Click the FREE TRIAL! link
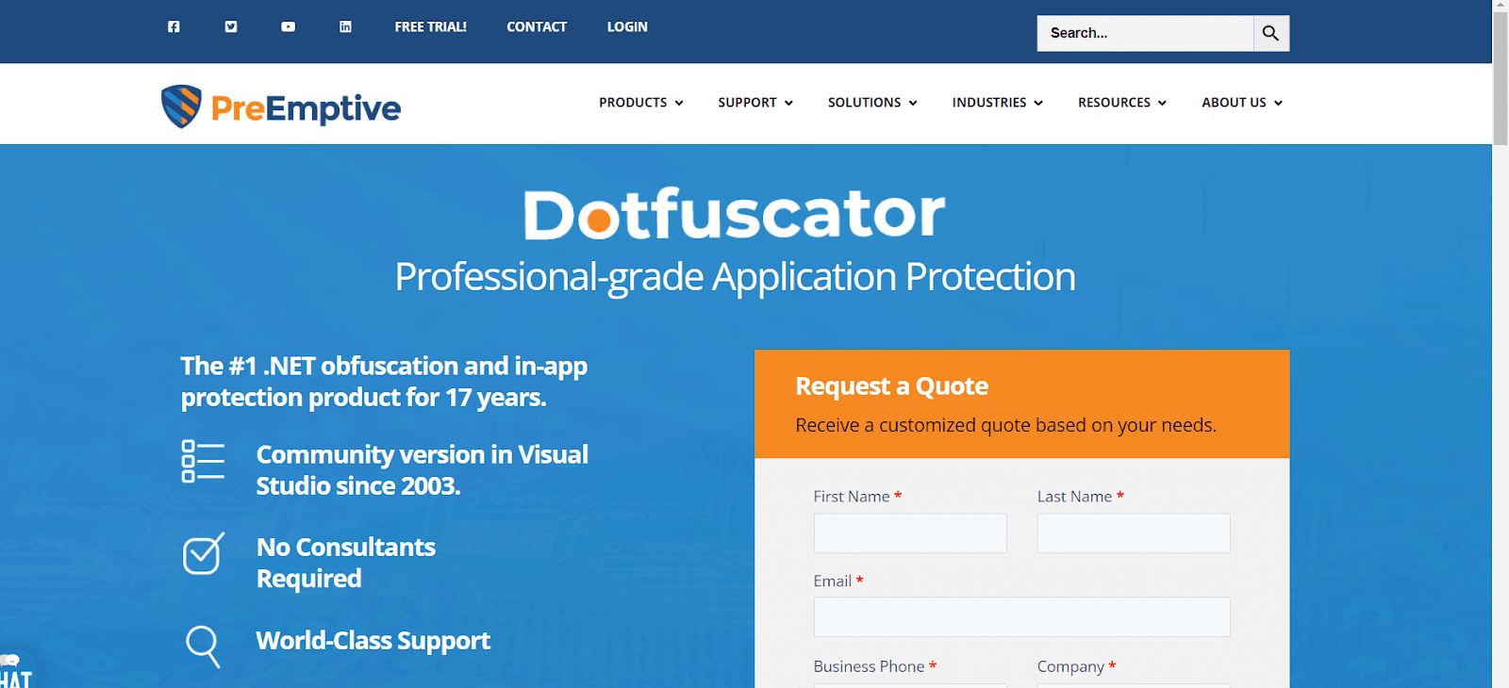Screen dimensions: 1509x688 pyautogui.click(x=430, y=26)
